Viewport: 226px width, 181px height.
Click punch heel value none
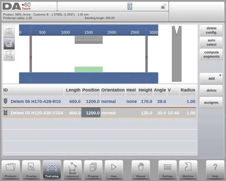(132, 102)
